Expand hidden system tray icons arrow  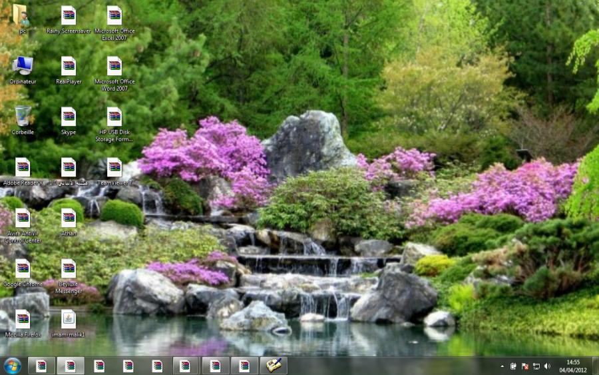(502, 366)
